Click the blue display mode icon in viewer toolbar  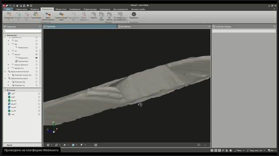point(73,145)
